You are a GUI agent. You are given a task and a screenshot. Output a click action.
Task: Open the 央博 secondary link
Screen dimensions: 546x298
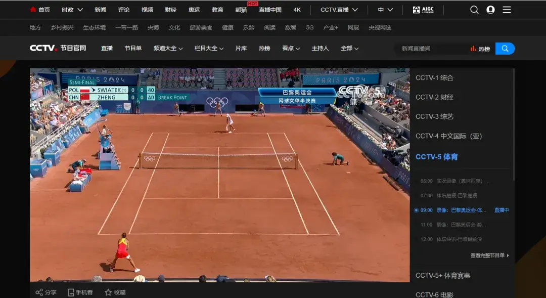click(x=153, y=27)
